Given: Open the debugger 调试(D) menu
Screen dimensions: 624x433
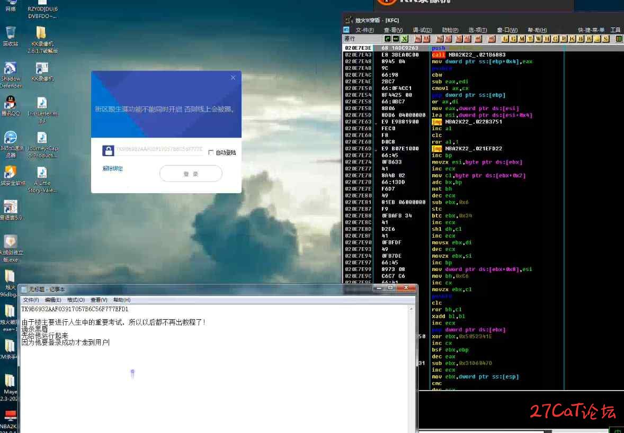Looking at the screenshot, I should pos(422,30).
